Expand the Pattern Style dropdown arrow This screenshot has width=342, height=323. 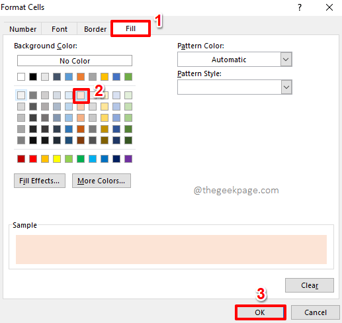click(x=286, y=87)
